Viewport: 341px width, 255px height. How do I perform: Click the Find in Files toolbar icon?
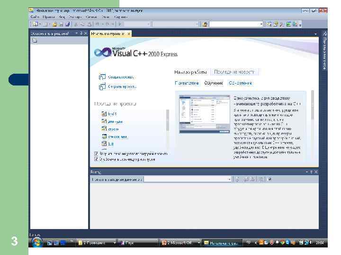pos(205,24)
